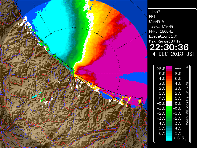Click the "ilts2" label in info box
Viewport: 197px width, 148px height.
[x=155, y=12]
